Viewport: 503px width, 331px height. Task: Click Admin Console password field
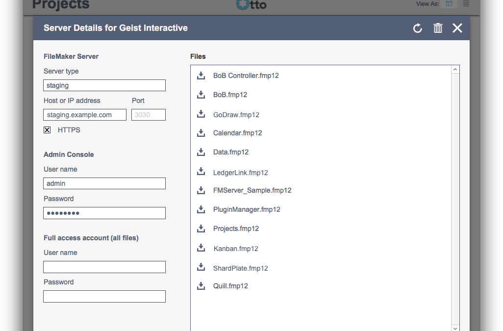click(x=104, y=213)
